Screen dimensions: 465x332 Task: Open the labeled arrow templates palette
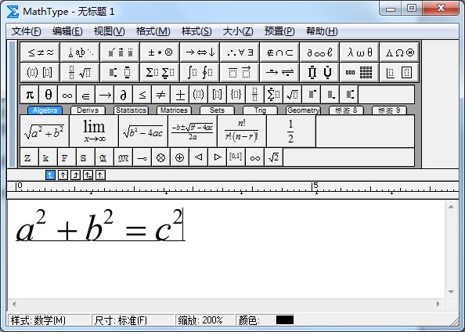279,72
